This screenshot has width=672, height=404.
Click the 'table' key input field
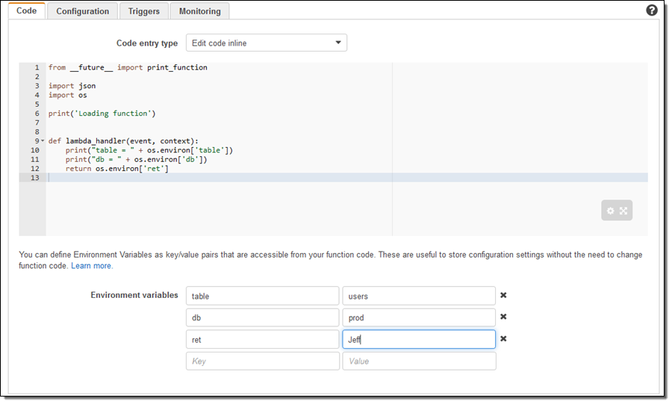pyautogui.click(x=262, y=296)
